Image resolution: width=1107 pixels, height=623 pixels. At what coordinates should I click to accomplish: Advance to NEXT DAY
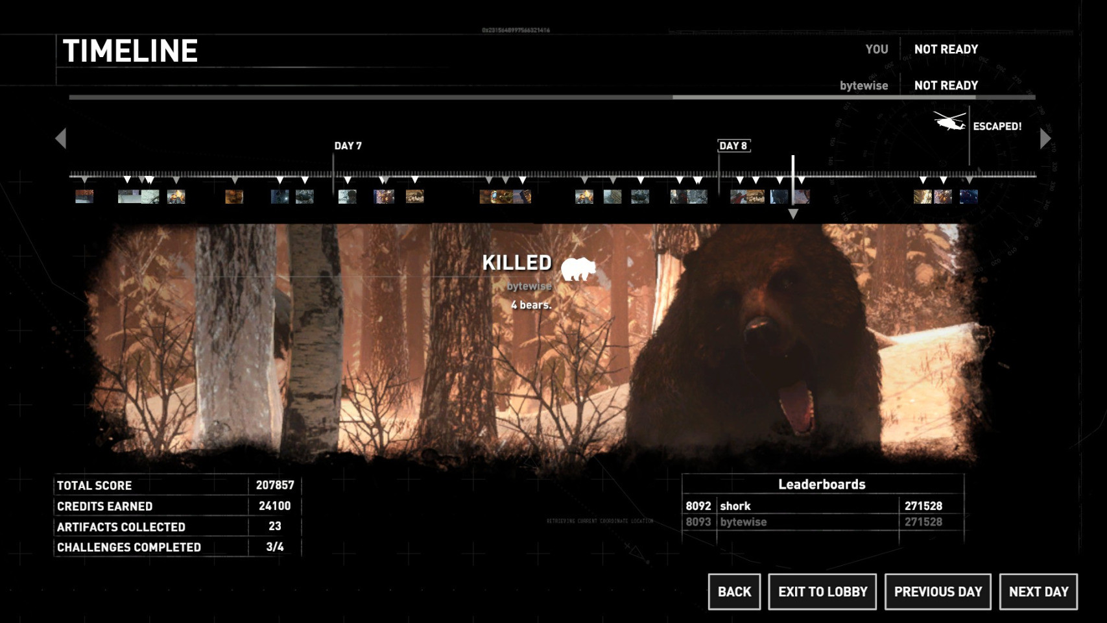[1038, 592]
